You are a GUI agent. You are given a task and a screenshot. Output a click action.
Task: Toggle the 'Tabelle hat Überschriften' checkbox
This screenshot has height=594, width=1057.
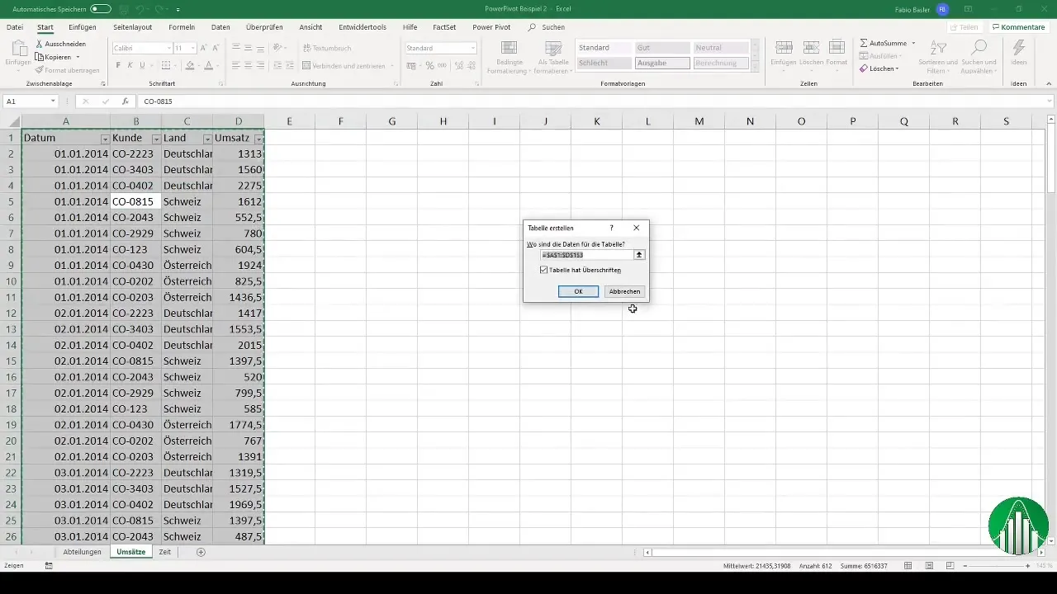point(543,270)
